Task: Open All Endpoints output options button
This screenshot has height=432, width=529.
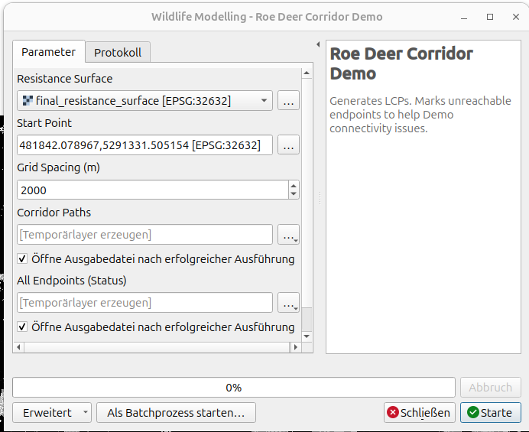Action: pyautogui.click(x=288, y=303)
